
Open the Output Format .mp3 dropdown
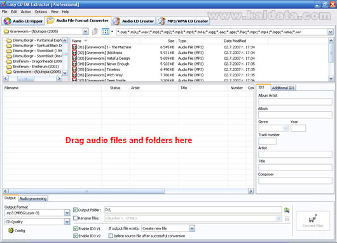[67, 213]
